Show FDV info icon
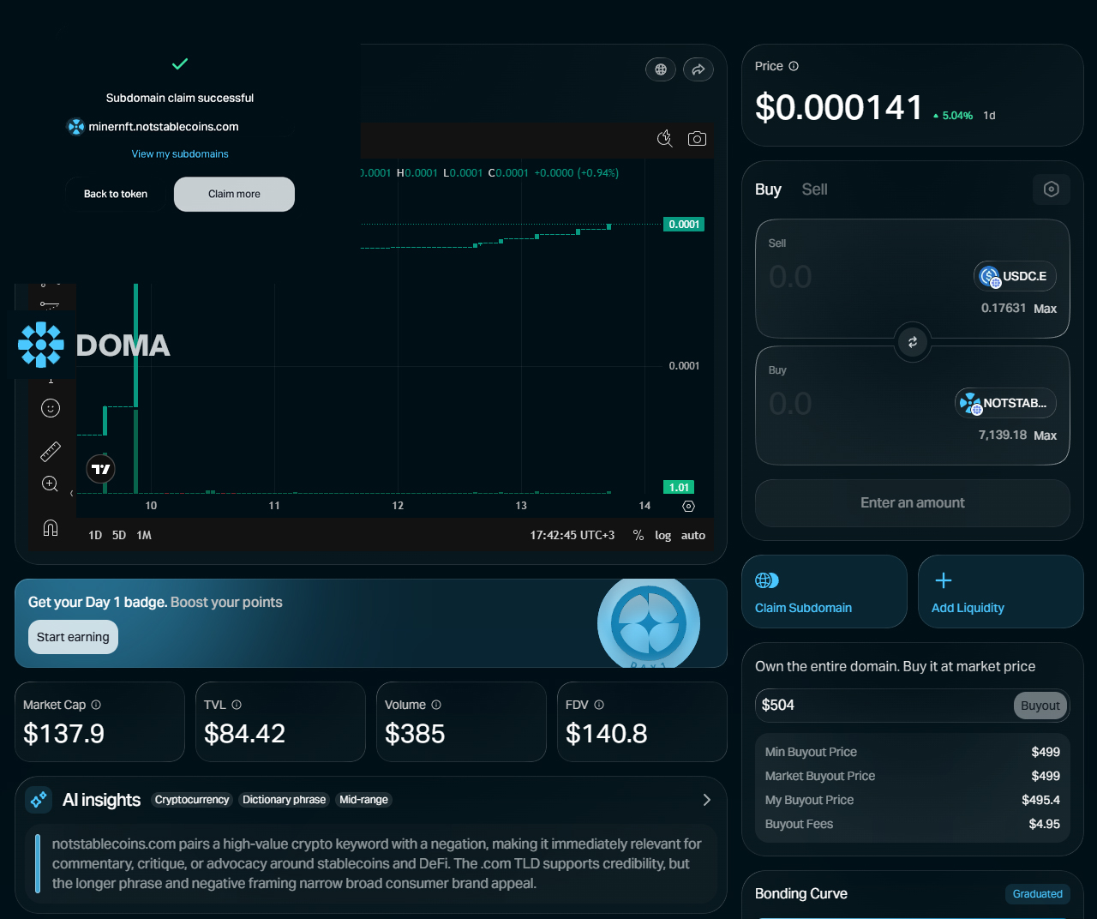The height and width of the screenshot is (919, 1097). 599,705
